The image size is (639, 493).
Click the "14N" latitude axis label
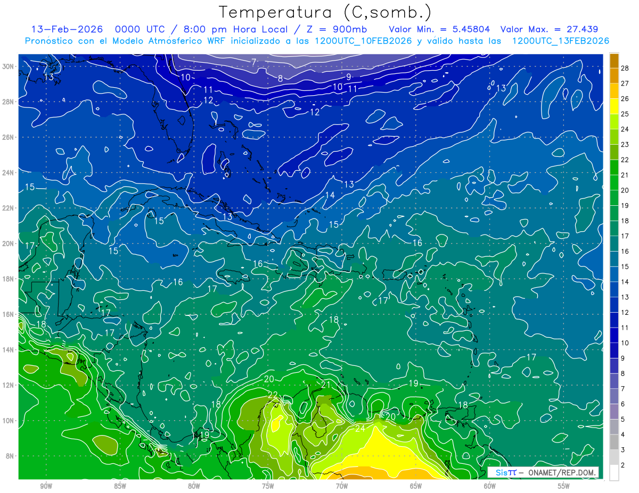click(x=8, y=350)
